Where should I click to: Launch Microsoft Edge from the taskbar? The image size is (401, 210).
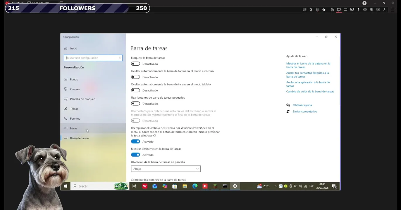(x=195, y=186)
